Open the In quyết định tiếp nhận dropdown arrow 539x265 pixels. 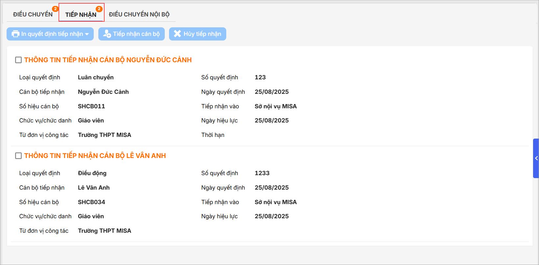[87, 34]
